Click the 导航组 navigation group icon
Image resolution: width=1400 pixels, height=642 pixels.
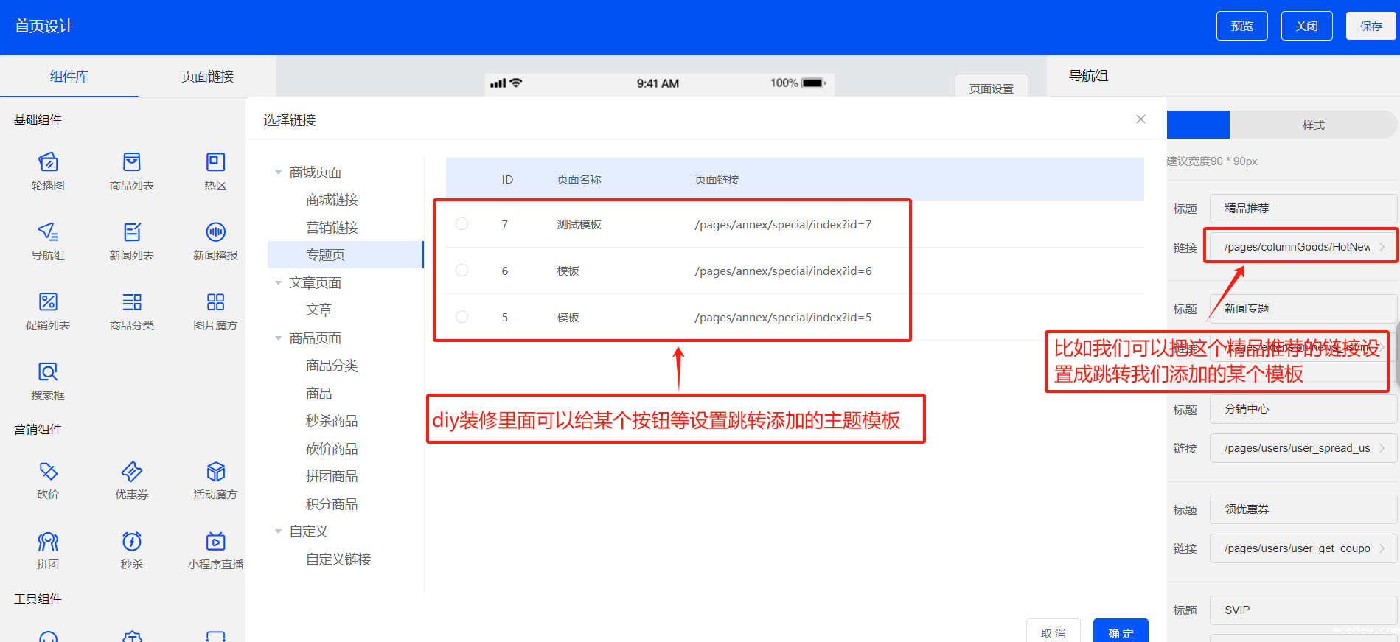48,232
